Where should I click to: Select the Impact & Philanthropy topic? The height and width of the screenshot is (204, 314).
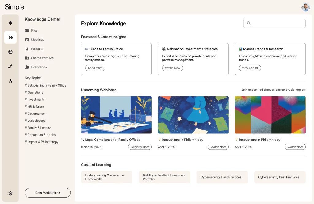41,142
